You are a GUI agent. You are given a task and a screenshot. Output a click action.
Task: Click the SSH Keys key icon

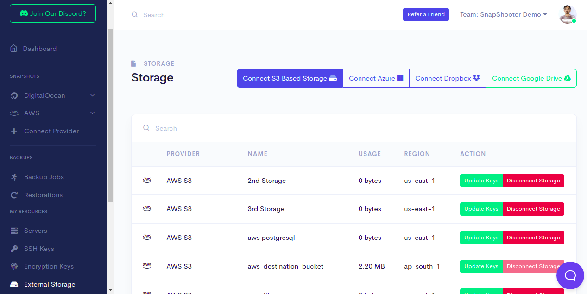point(14,249)
